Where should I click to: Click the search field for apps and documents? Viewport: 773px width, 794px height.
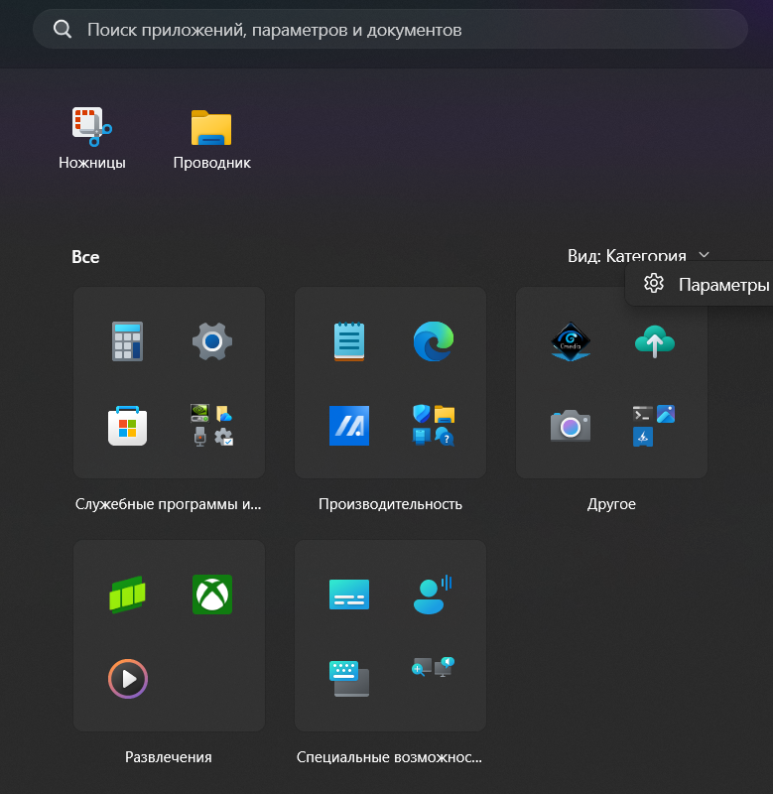[390, 30]
